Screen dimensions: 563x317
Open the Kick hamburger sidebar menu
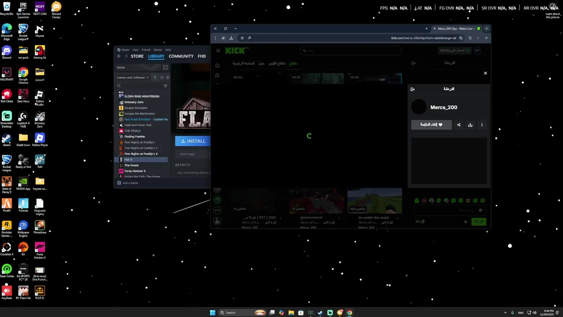click(x=218, y=51)
